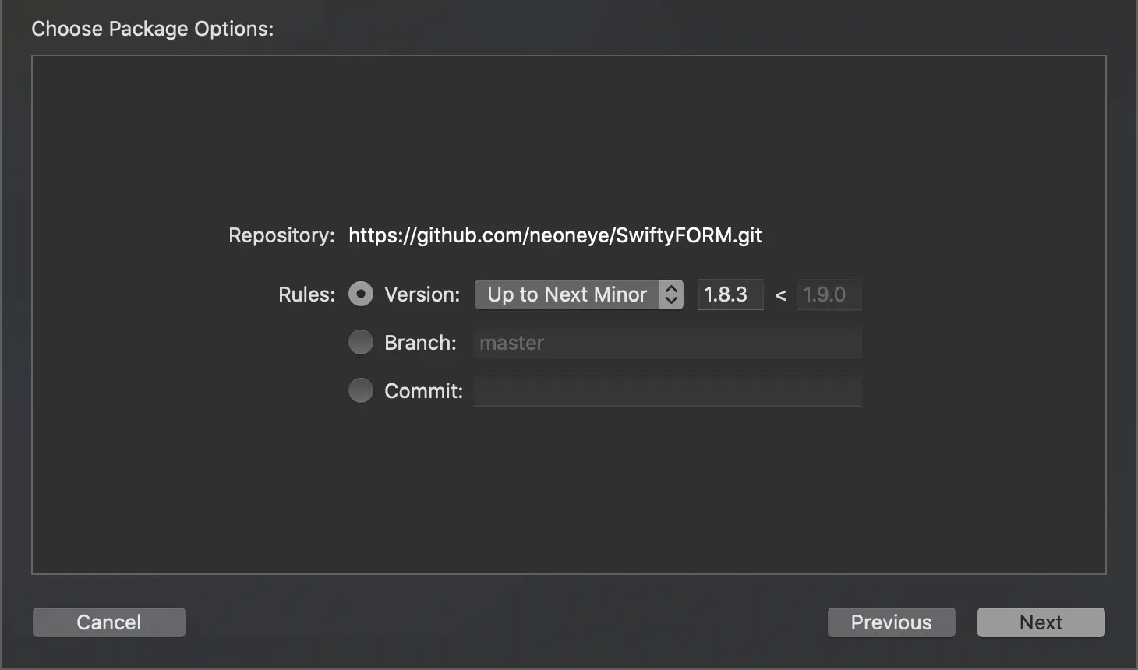The width and height of the screenshot is (1138, 670).
Task: Cancel the package options dialog
Action: (109, 622)
